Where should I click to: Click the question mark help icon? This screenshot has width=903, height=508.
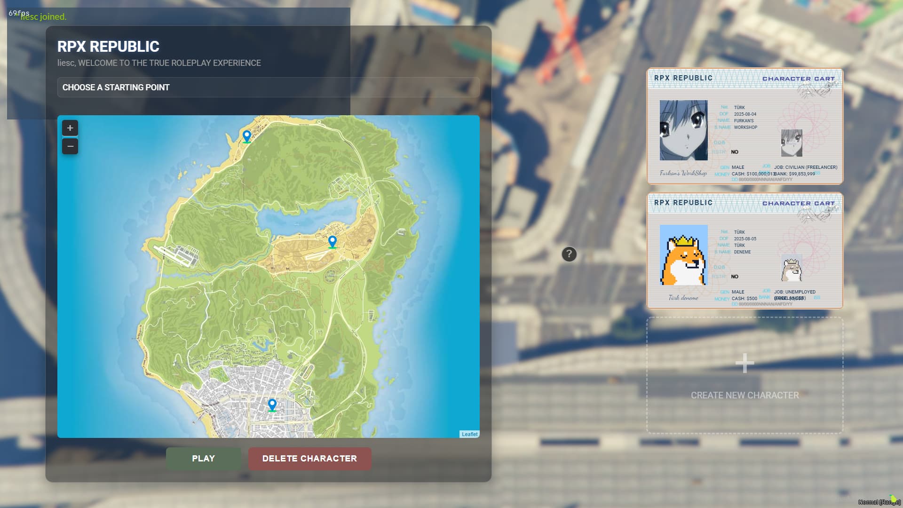click(569, 254)
